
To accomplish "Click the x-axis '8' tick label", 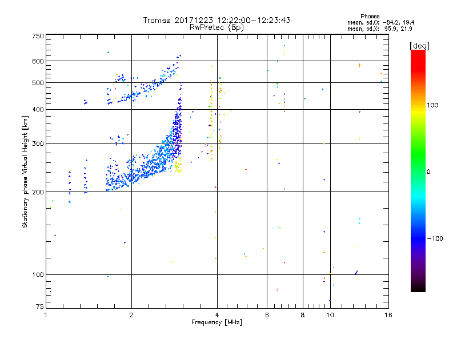I will [x=303, y=315].
